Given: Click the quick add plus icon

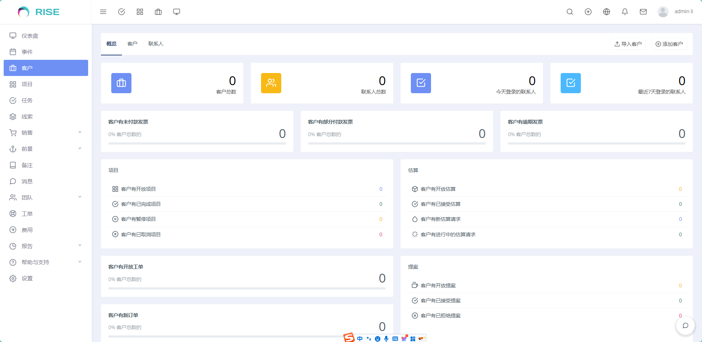Looking at the screenshot, I should pyautogui.click(x=588, y=12).
